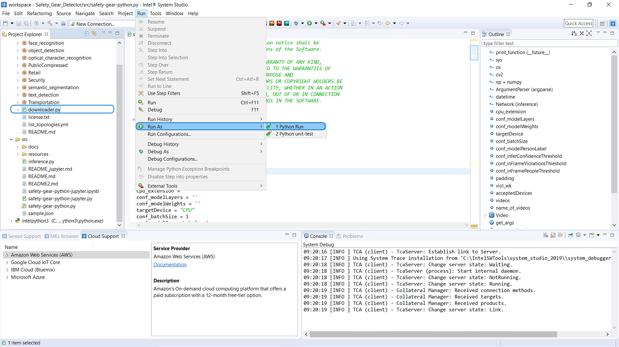Click the Quick Access field
Viewport: 619px width, 347px height.
[x=579, y=23]
